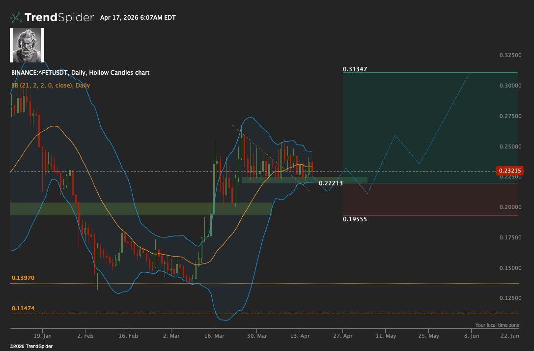Select the BINANCE:^FETUSDT chart title label
Viewport: 534px width, 351px height.
click(80, 73)
